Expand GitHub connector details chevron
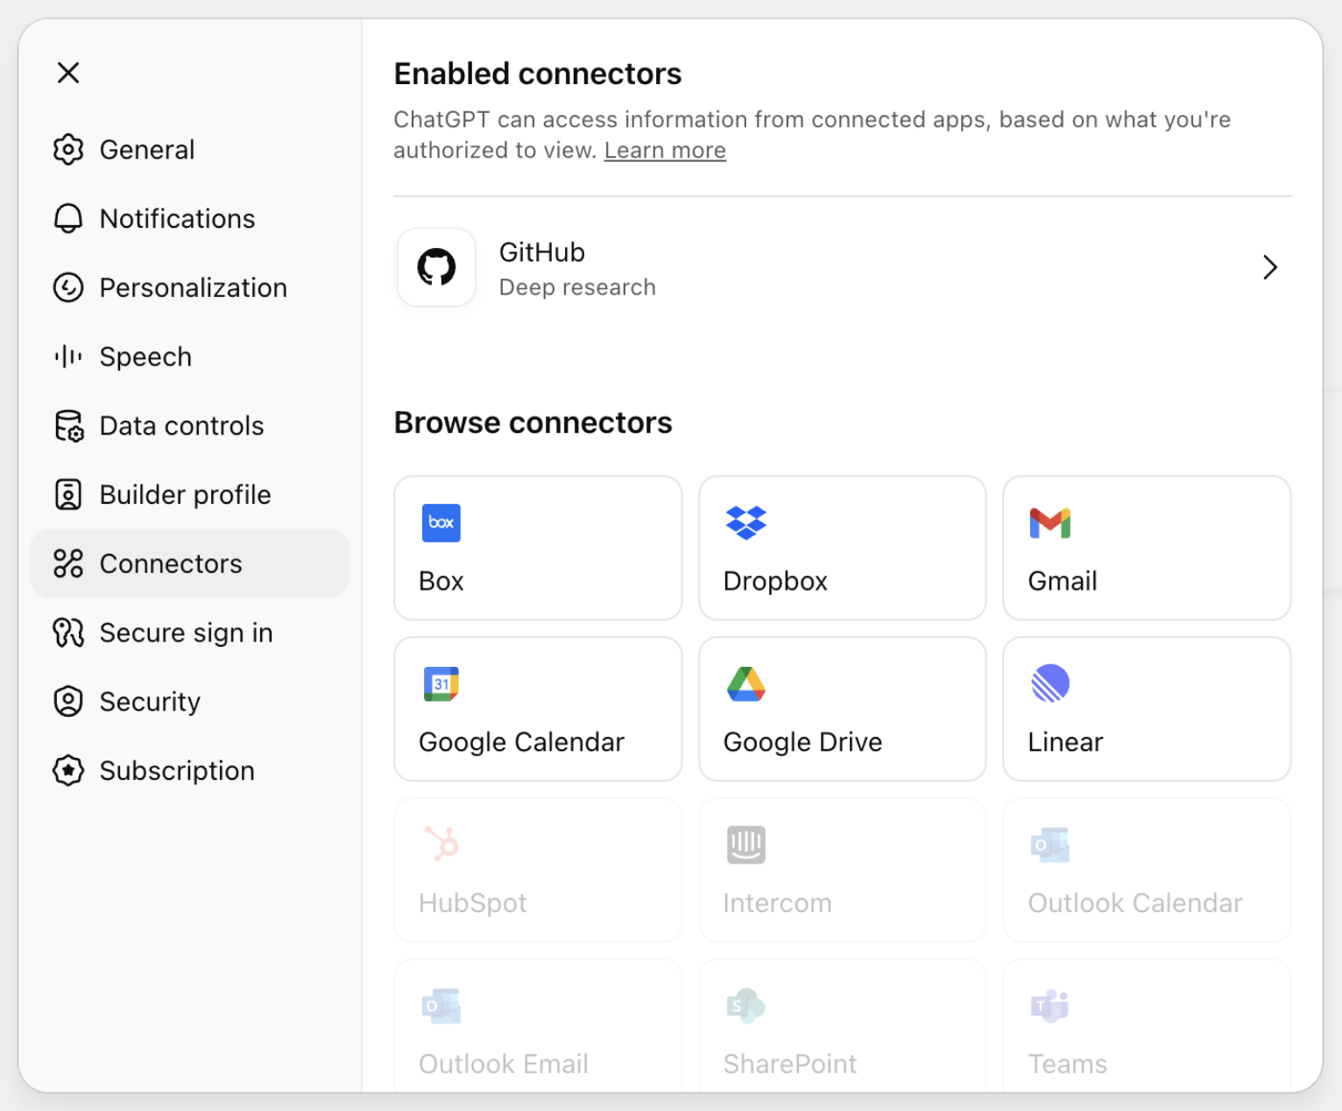 coord(1269,267)
